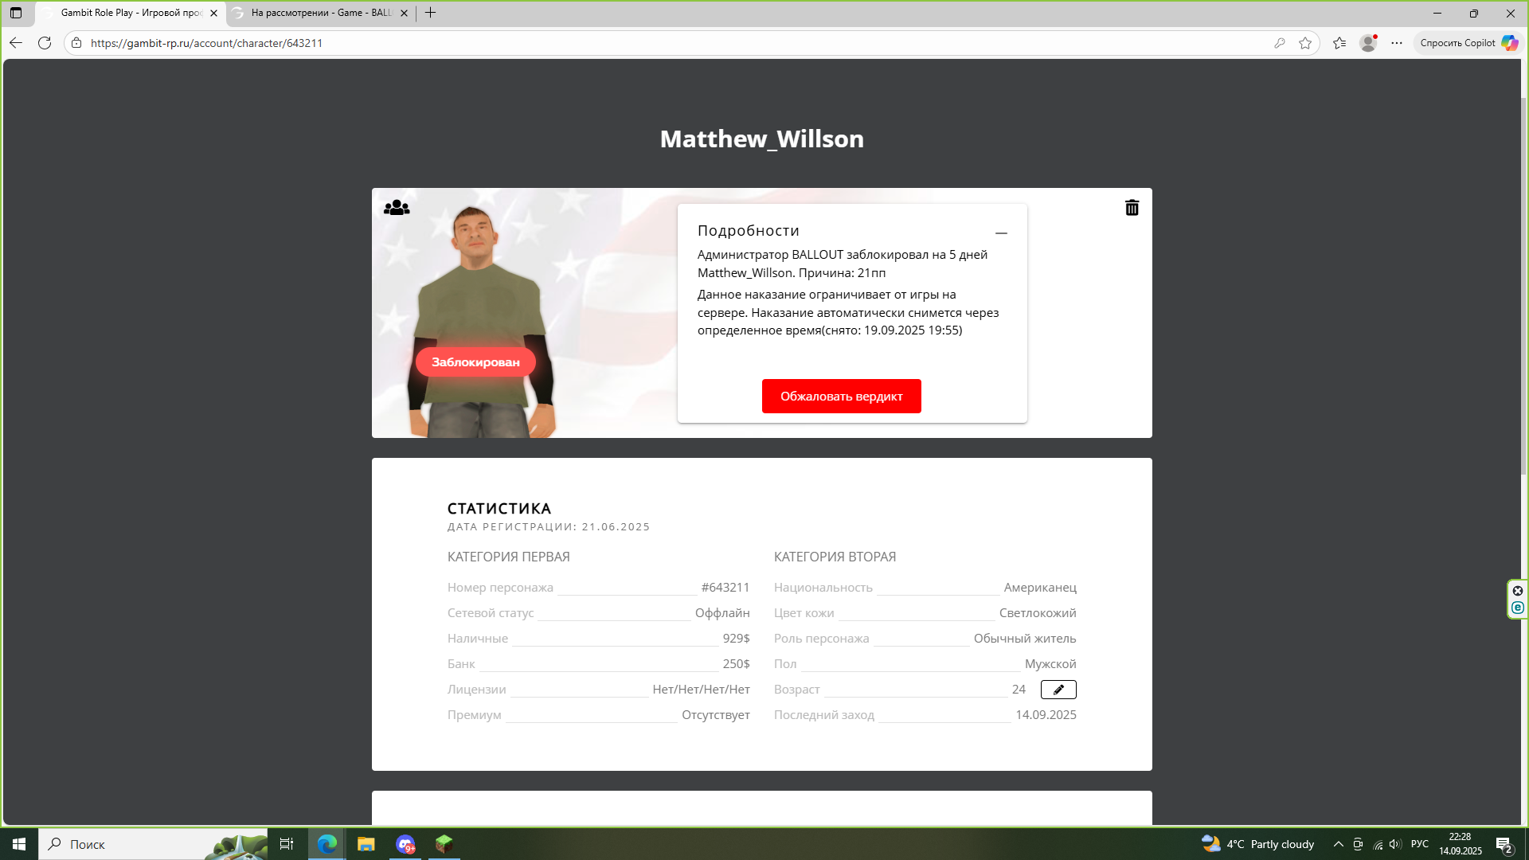Click the browser back arrow

[16, 43]
